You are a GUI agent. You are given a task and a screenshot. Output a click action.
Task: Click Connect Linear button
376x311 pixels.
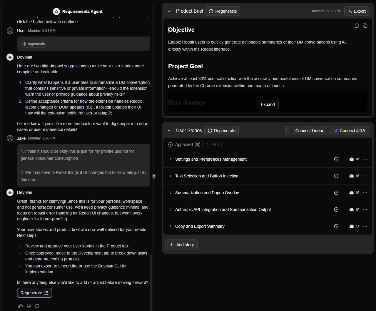point(306,131)
